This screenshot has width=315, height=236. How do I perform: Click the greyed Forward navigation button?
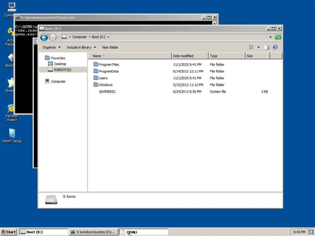click(53, 37)
